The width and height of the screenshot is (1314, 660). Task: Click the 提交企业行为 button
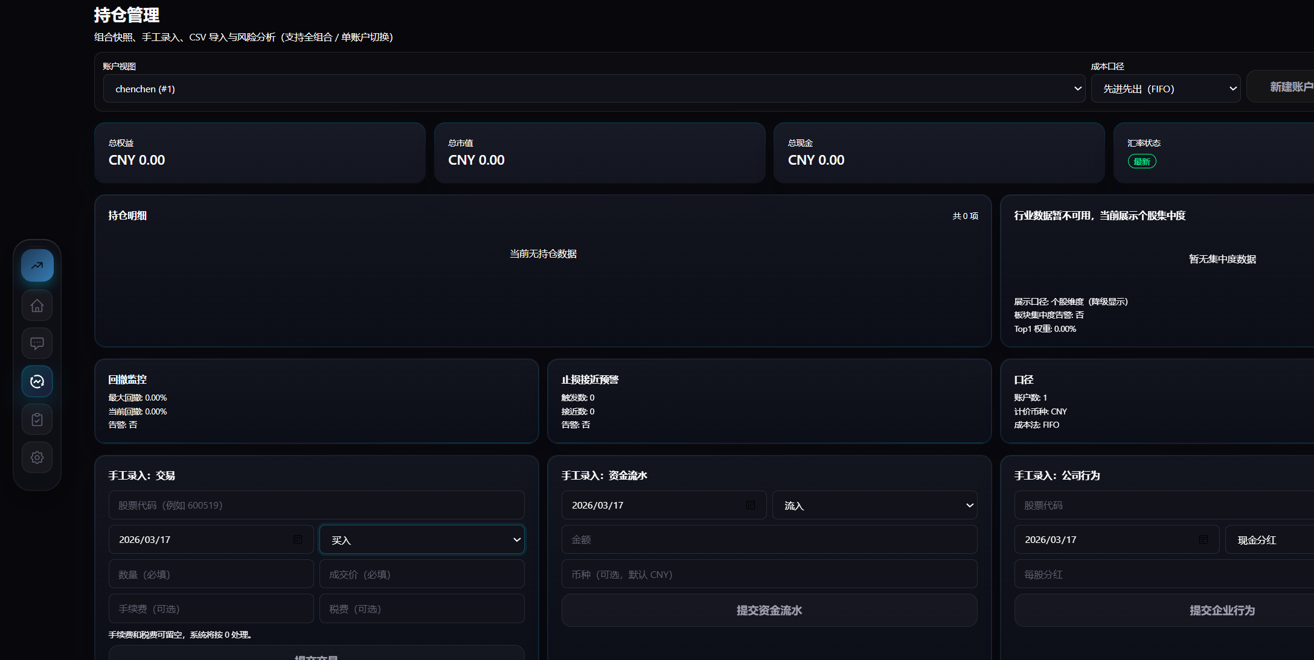pos(1222,610)
